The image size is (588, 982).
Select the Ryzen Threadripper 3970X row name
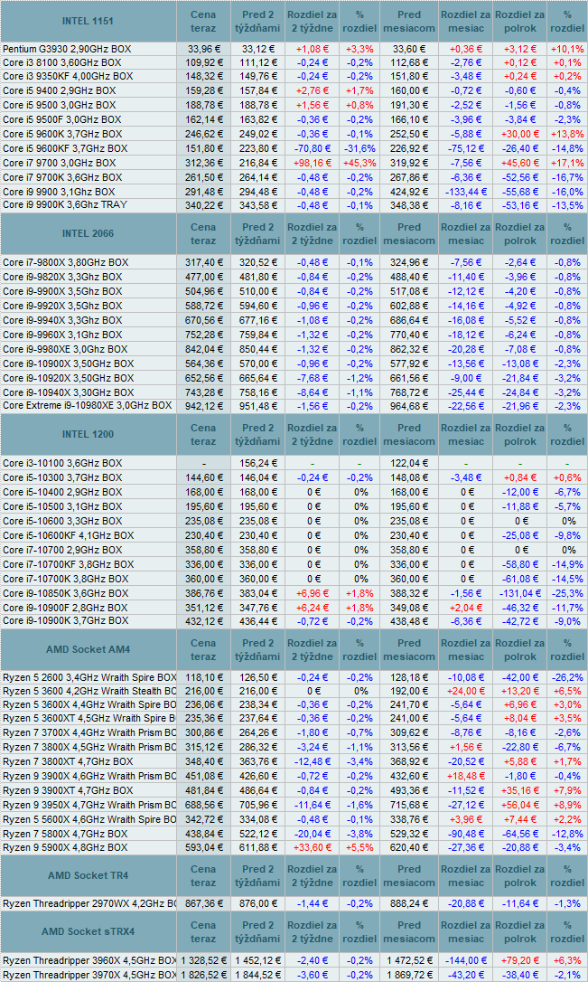click(89, 975)
